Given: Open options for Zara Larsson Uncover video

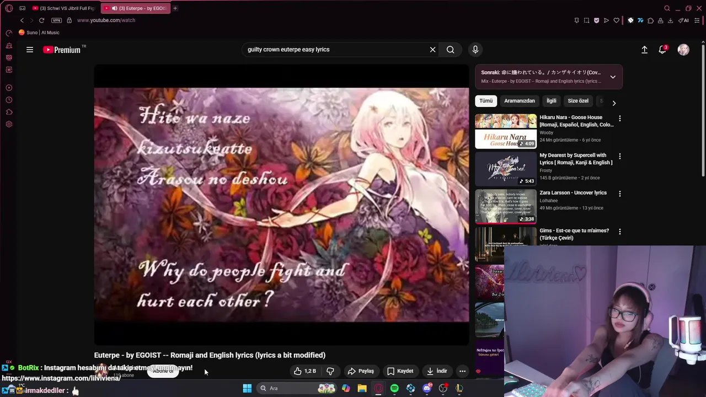Looking at the screenshot, I should pos(620,194).
